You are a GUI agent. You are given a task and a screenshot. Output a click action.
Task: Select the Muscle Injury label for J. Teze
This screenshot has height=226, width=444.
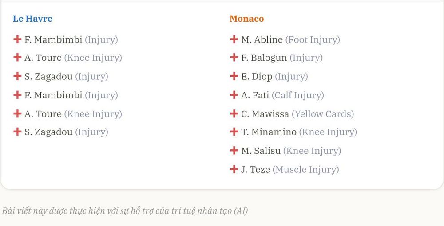click(306, 170)
